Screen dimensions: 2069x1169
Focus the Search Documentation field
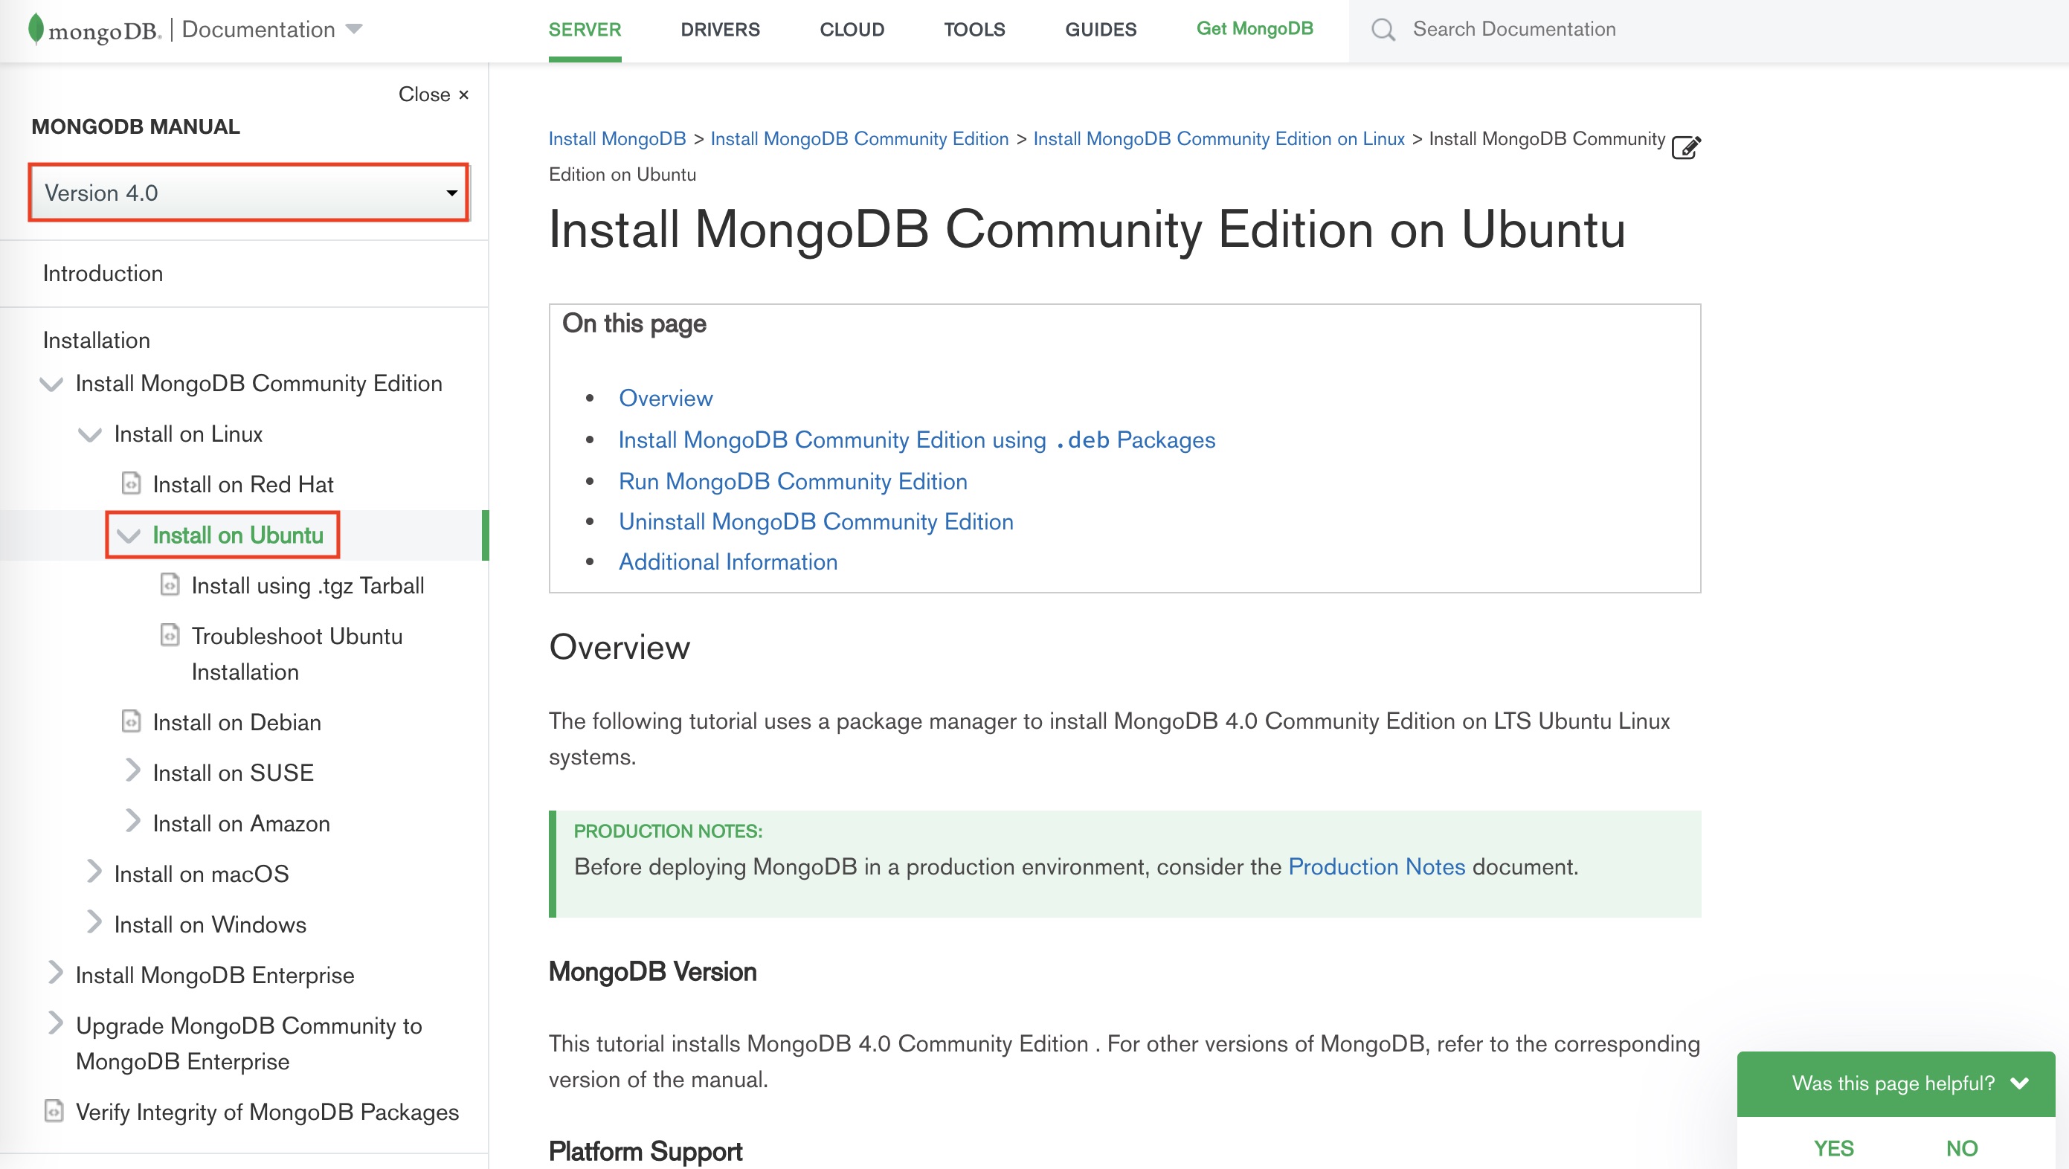(1513, 30)
